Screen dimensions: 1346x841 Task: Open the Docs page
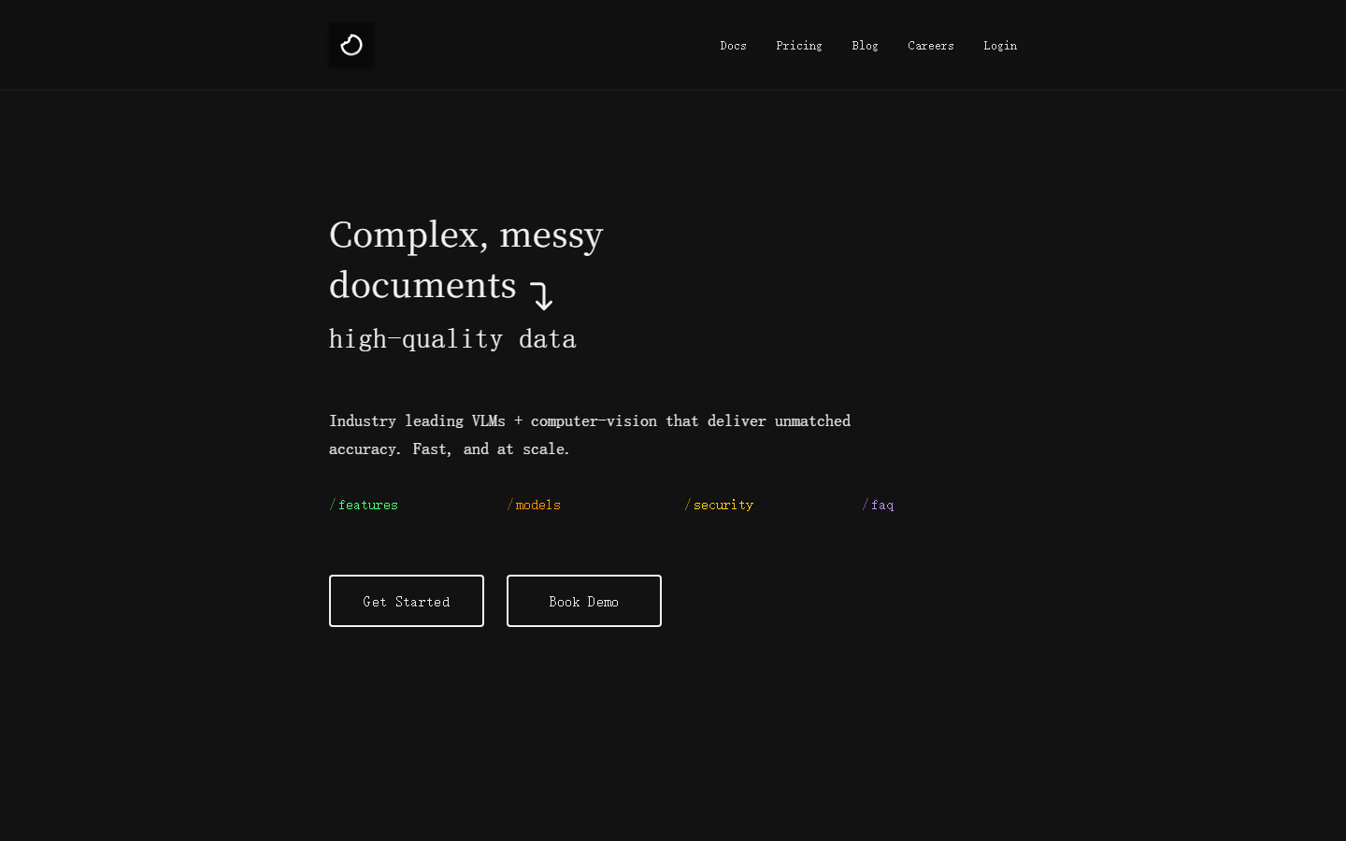733,46
